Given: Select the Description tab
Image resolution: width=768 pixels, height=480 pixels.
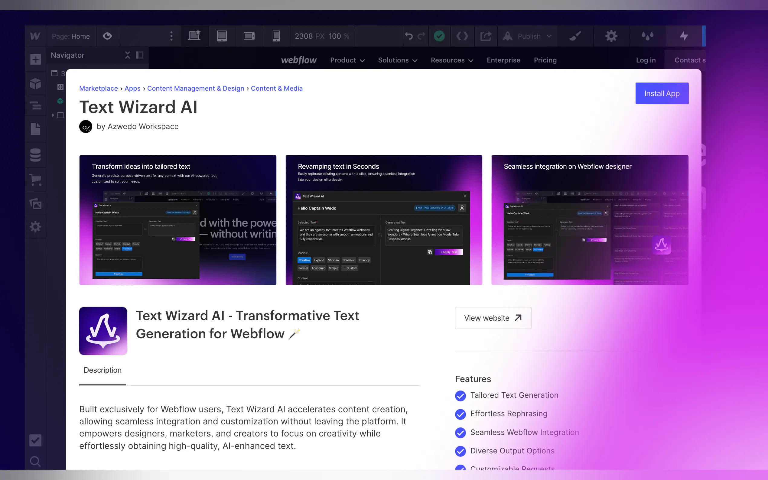Looking at the screenshot, I should [x=103, y=370].
